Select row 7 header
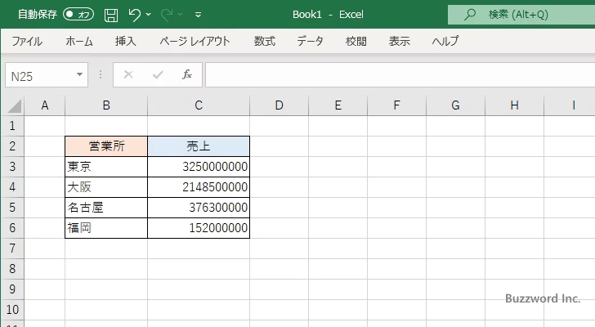595x327 pixels. (12, 249)
